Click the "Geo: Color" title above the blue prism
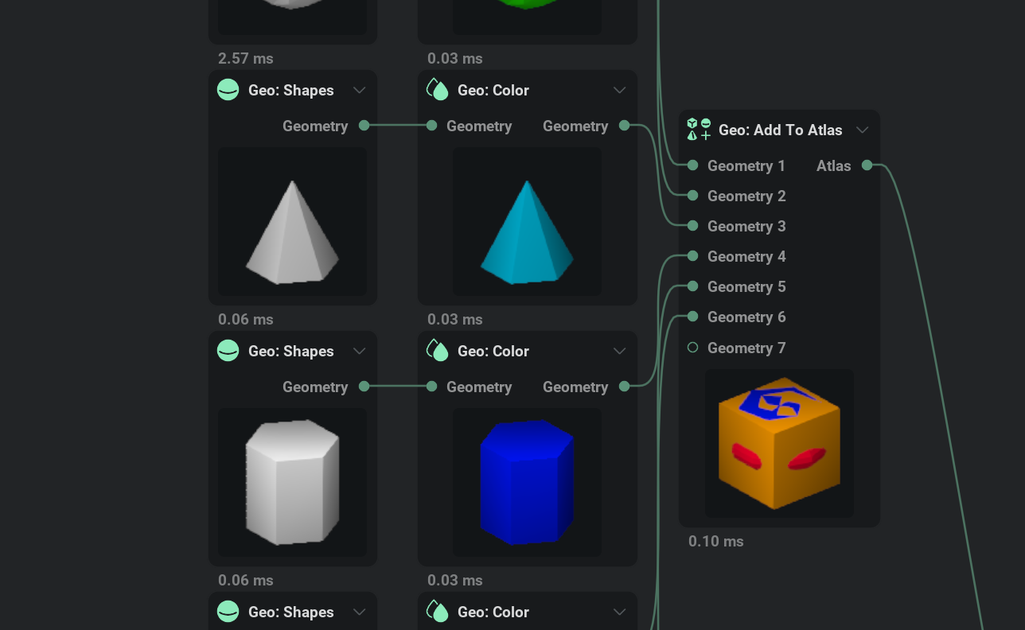Screen dimensions: 1025x630 pyautogui.click(x=493, y=351)
